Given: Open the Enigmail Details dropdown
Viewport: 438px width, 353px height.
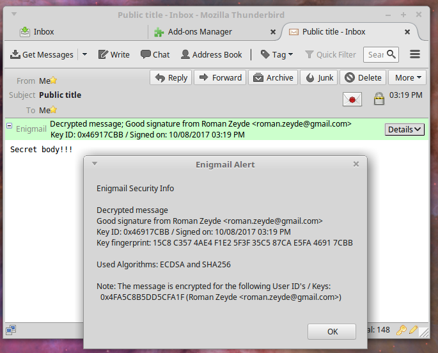Looking at the screenshot, I should [404, 129].
